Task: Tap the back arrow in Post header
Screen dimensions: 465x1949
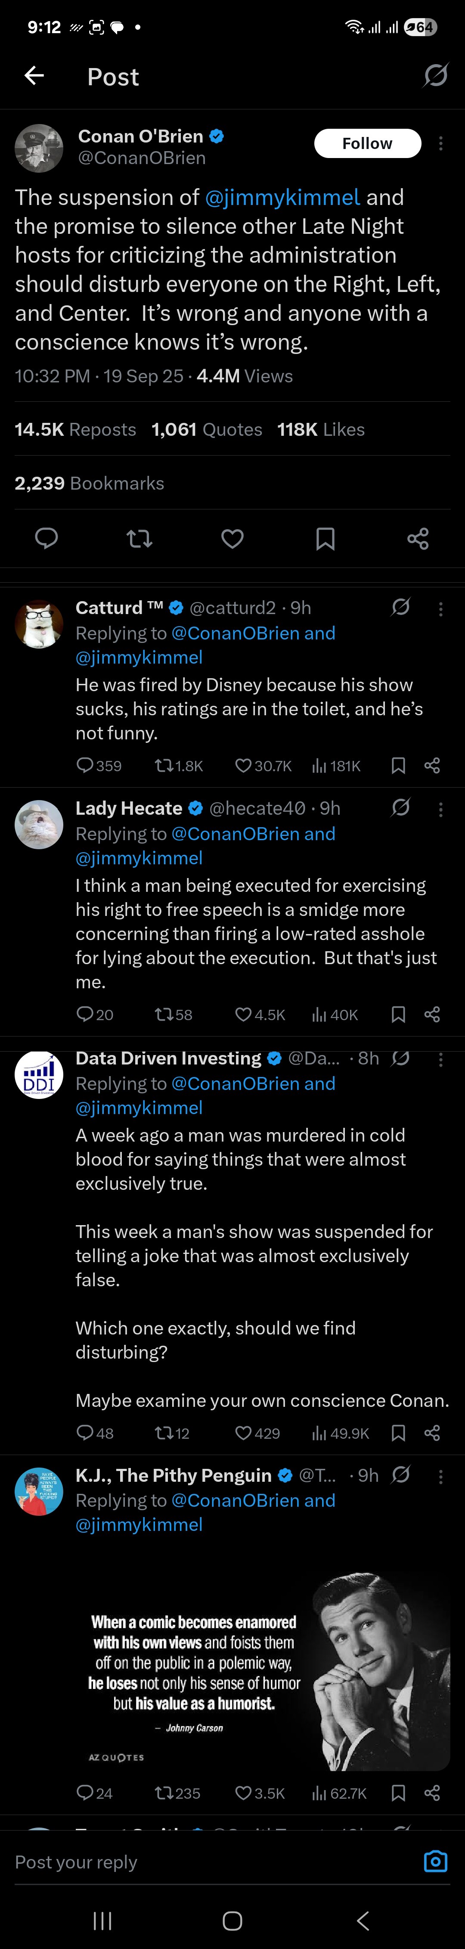Action: tap(34, 76)
